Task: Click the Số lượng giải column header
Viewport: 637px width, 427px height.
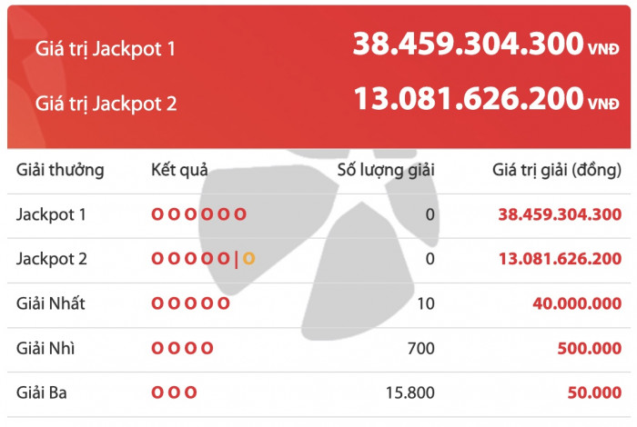Action: coord(386,170)
